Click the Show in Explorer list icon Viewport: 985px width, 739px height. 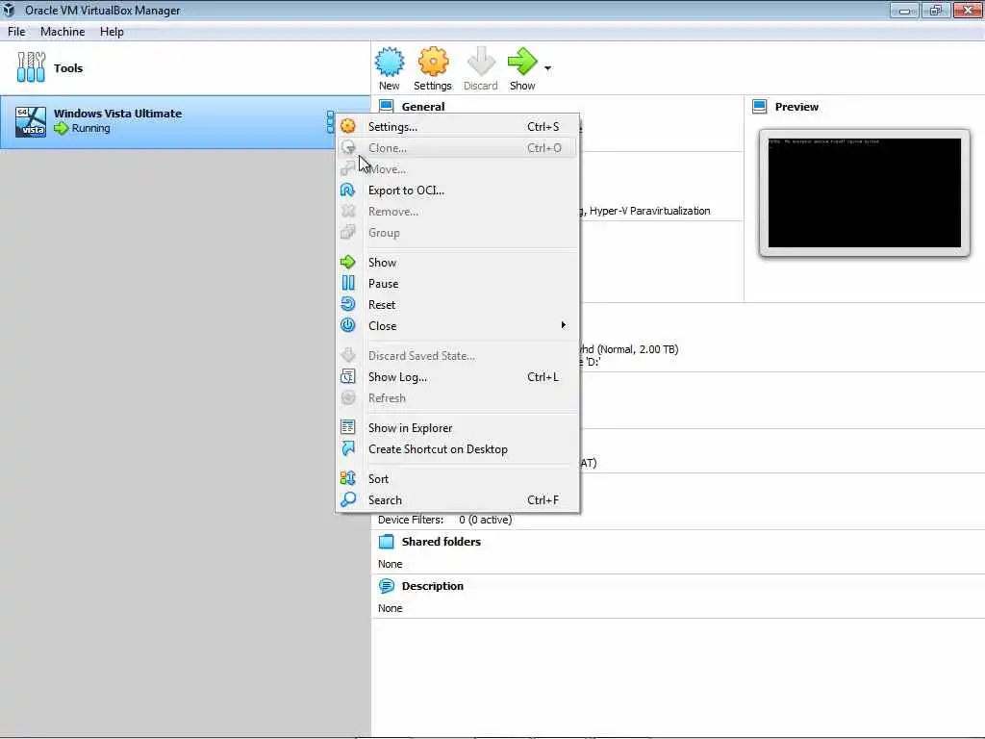348,427
